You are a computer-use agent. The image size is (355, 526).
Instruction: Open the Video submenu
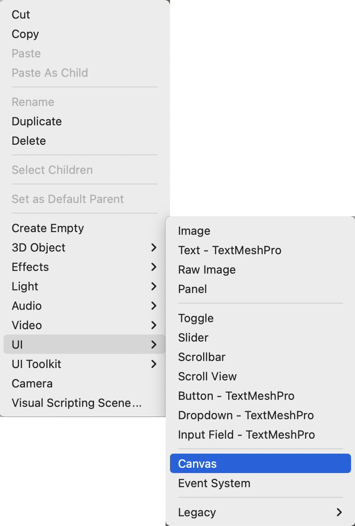click(27, 325)
